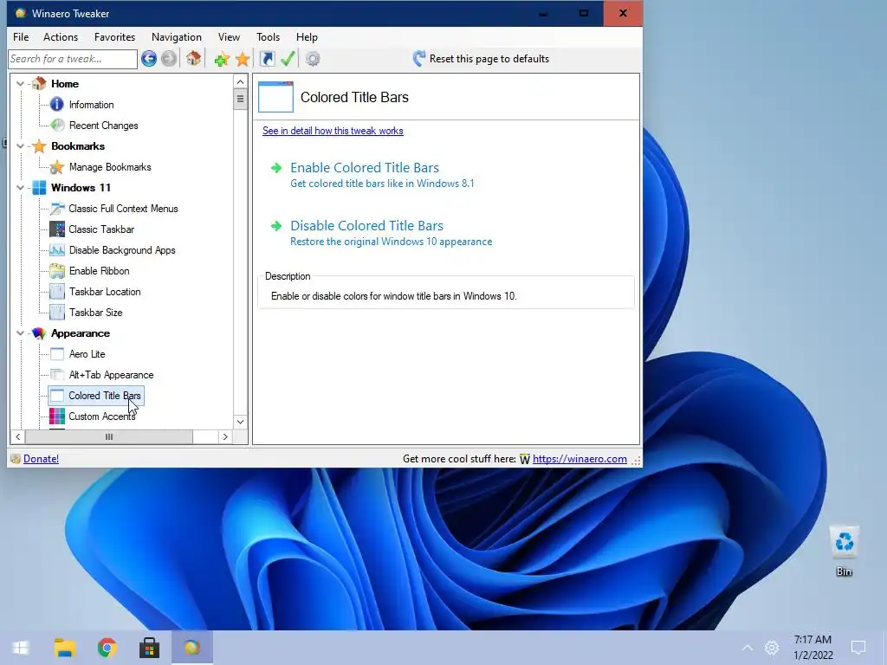Click the settings gear in system tray

point(772,648)
